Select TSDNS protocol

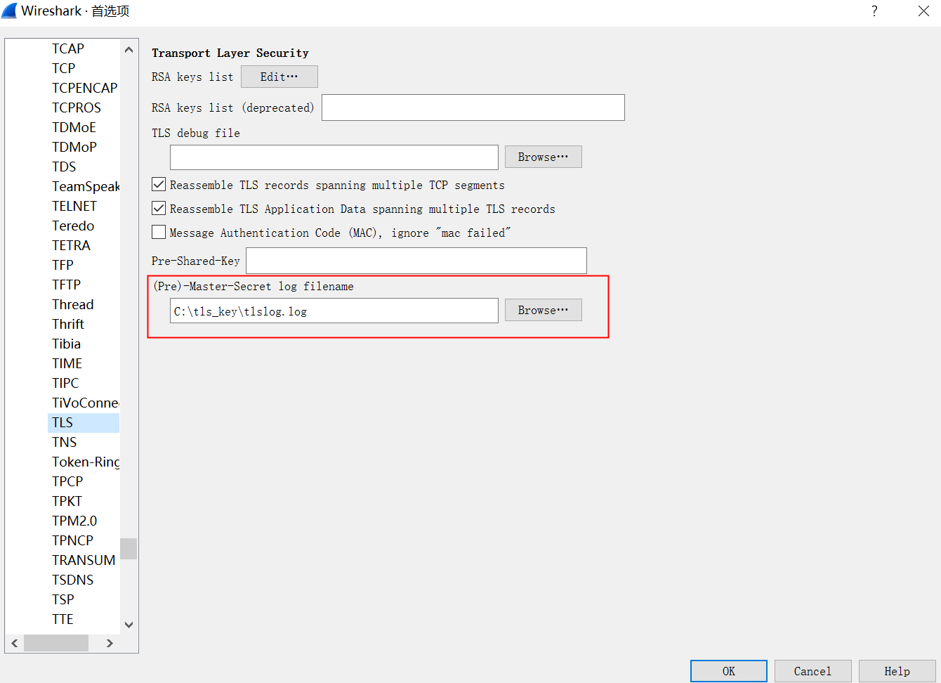[x=73, y=580]
